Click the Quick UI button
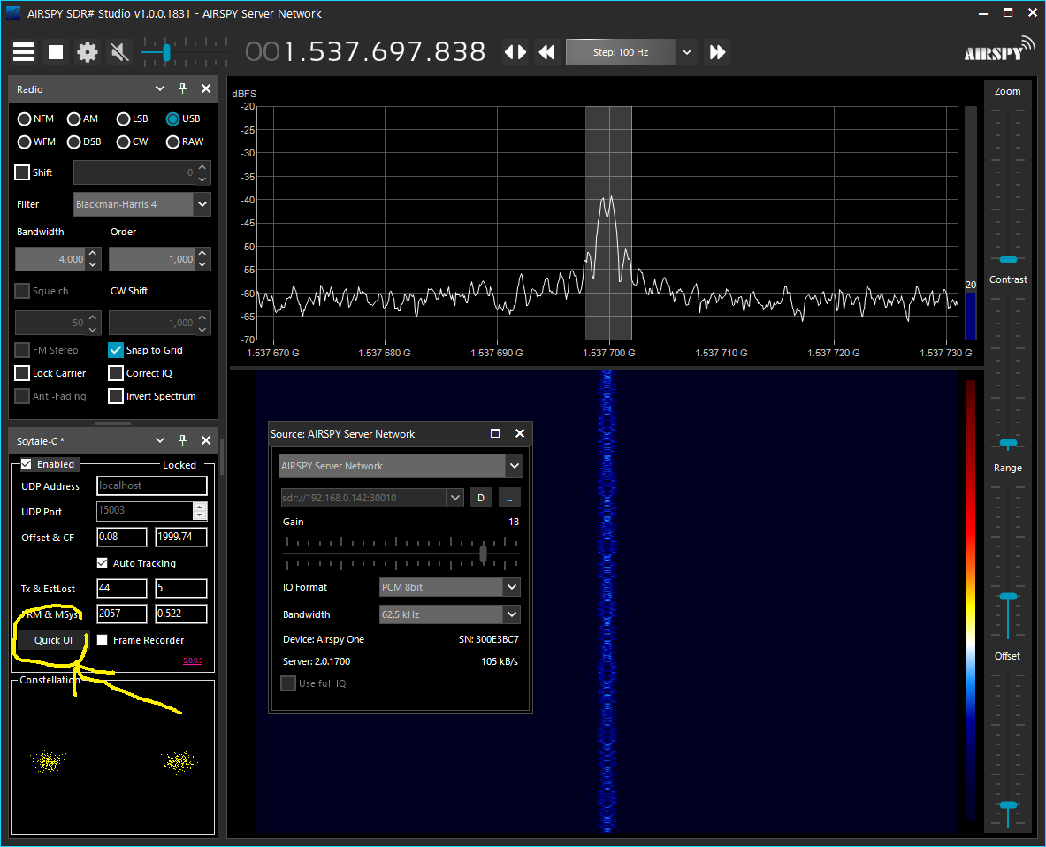Screen dimensions: 1046x847 click(53, 640)
